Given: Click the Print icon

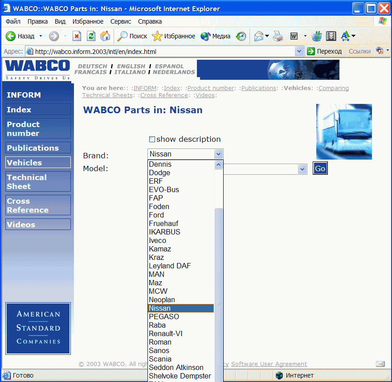Looking at the screenshot, I should [x=278, y=36].
